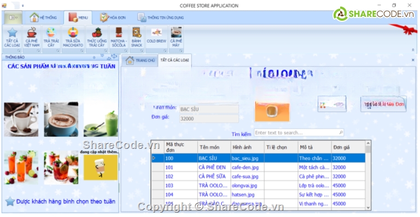Click the cappuccino blue cup thumbnail
The image size is (420, 217).
61,119
